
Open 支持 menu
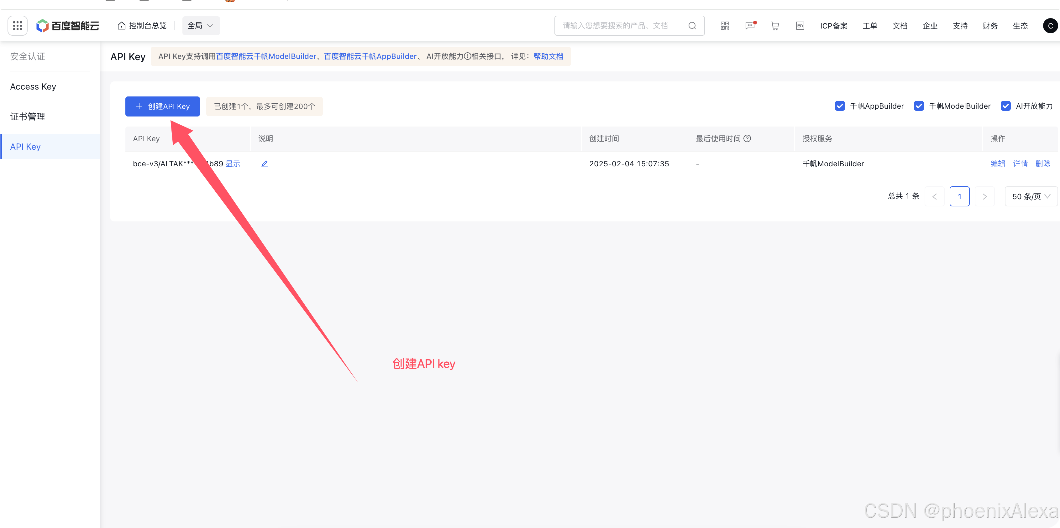tap(960, 26)
